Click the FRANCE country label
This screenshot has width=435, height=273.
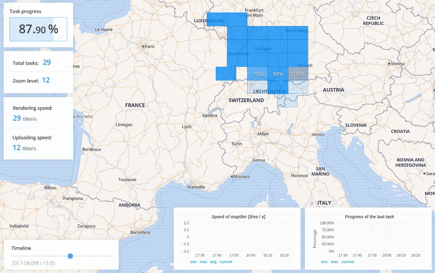point(135,105)
